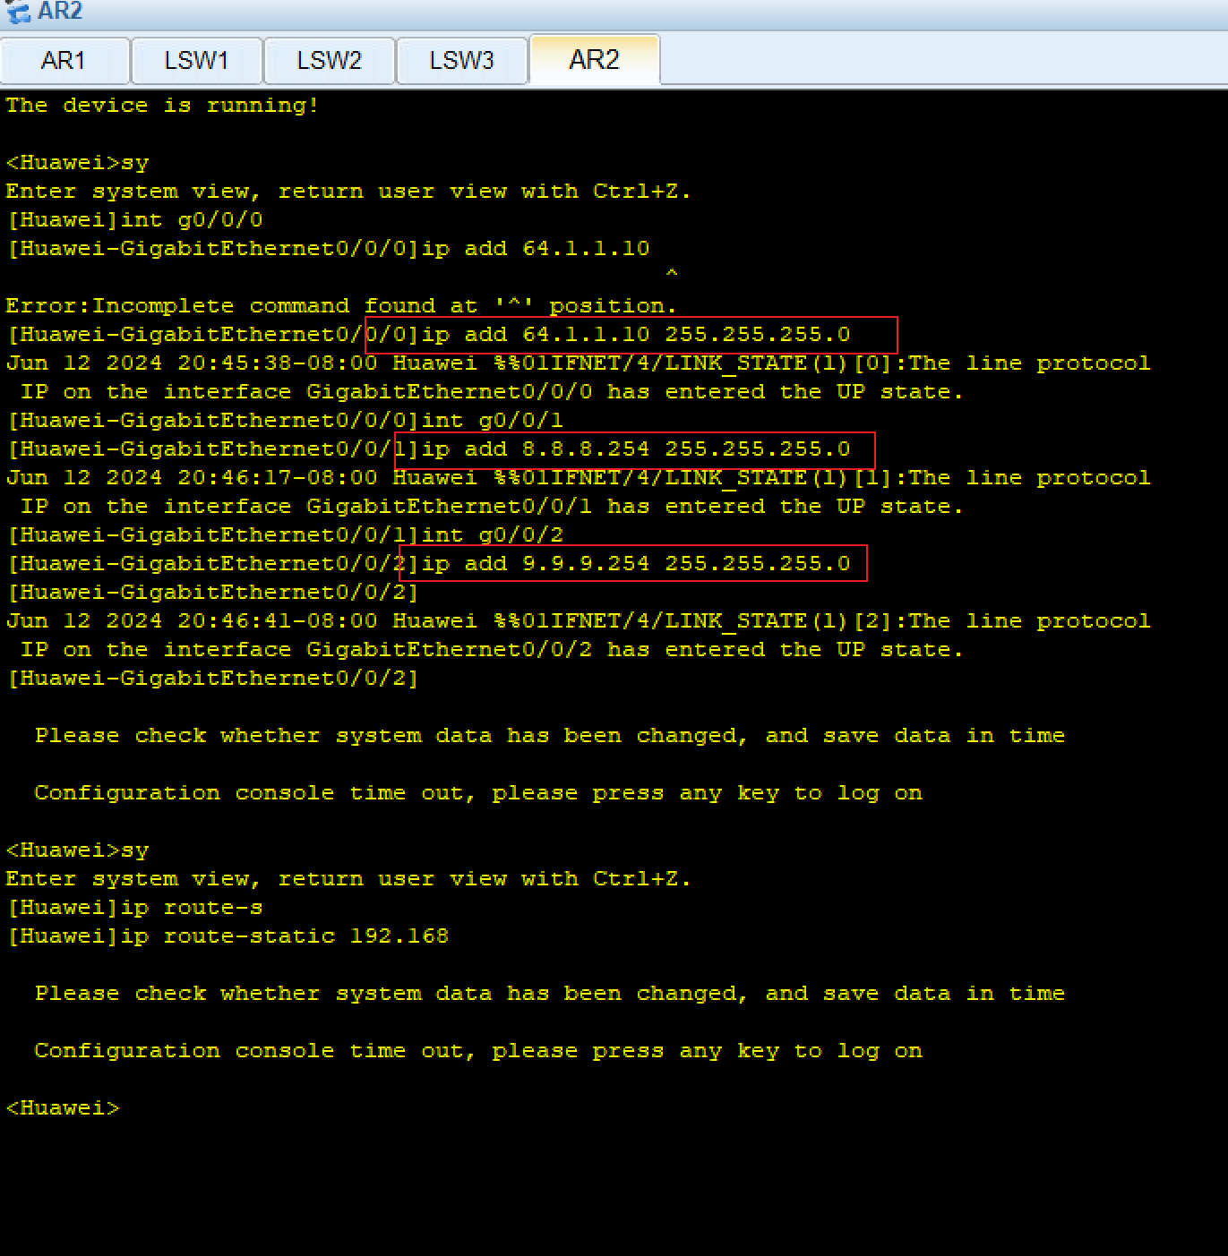Click the '[Huawei]int g0/0/0' line

point(134,220)
